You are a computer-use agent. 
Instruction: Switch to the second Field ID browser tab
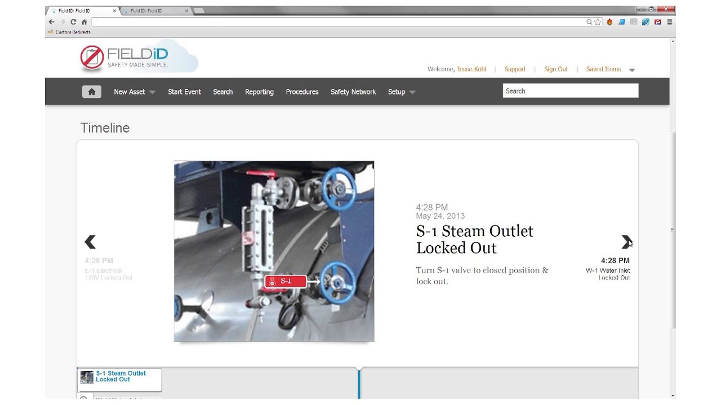point(155,11)
